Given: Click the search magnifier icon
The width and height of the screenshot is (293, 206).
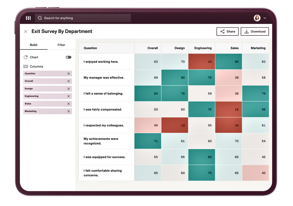Looking at the screenshot, I should (40, 18).
